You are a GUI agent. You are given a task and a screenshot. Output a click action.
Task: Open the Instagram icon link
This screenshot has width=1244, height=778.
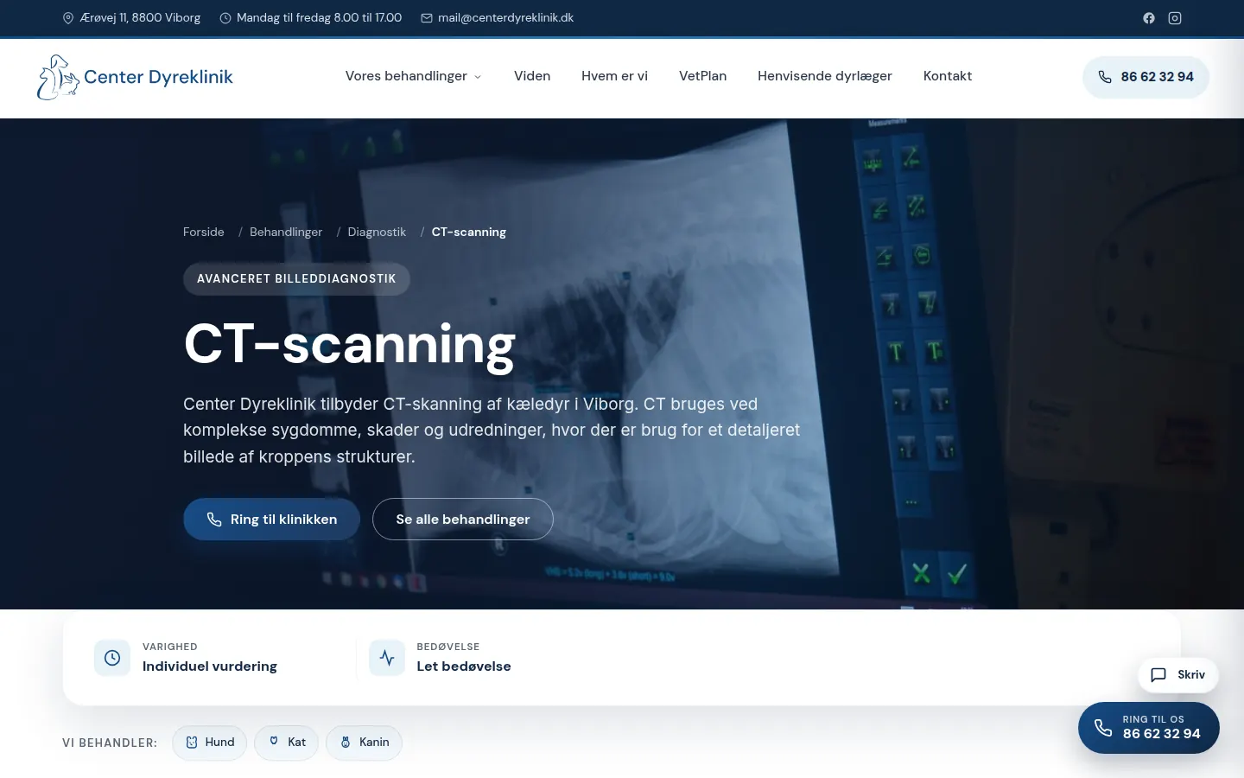tap(1175, 18)
